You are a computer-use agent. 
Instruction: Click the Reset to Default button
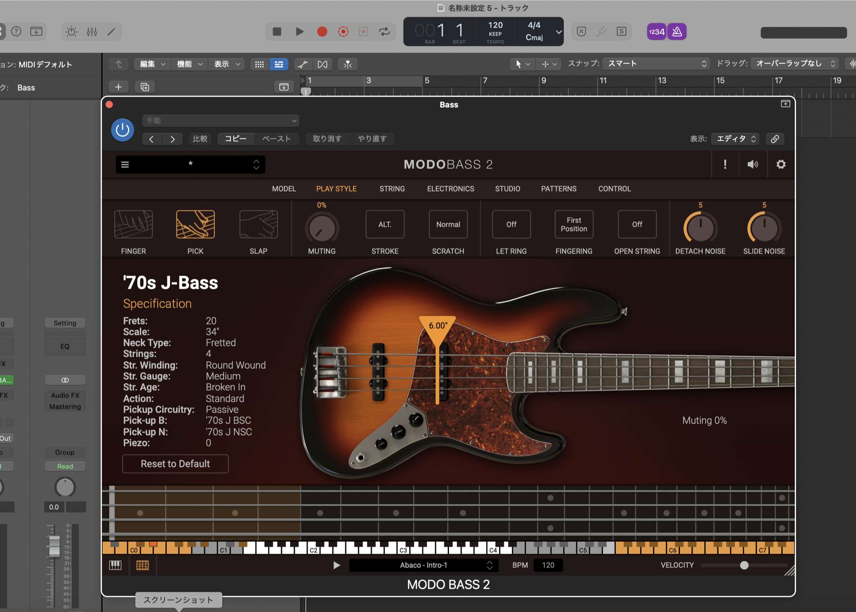[x=175, y=464]
